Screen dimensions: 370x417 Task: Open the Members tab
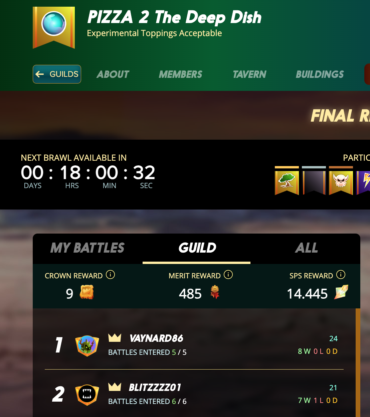pos(181,74)
